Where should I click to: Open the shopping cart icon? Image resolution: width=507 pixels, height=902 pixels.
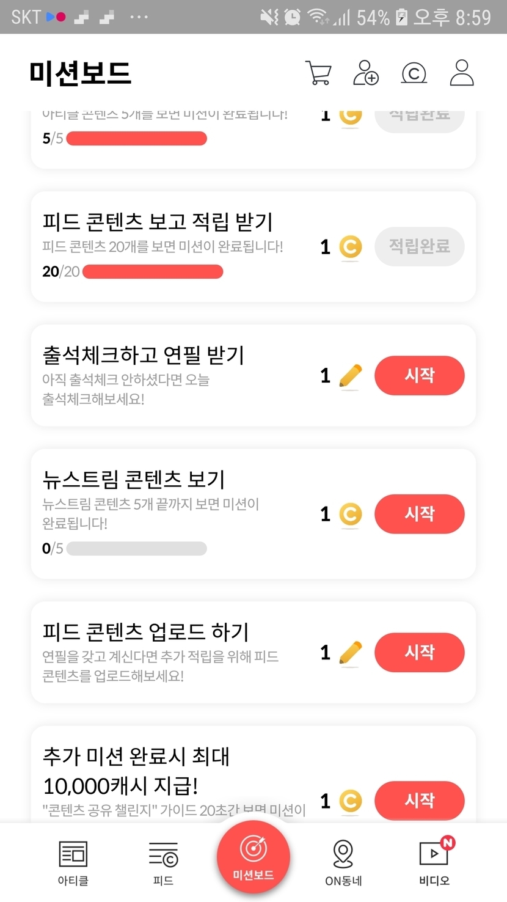point(318,73)
